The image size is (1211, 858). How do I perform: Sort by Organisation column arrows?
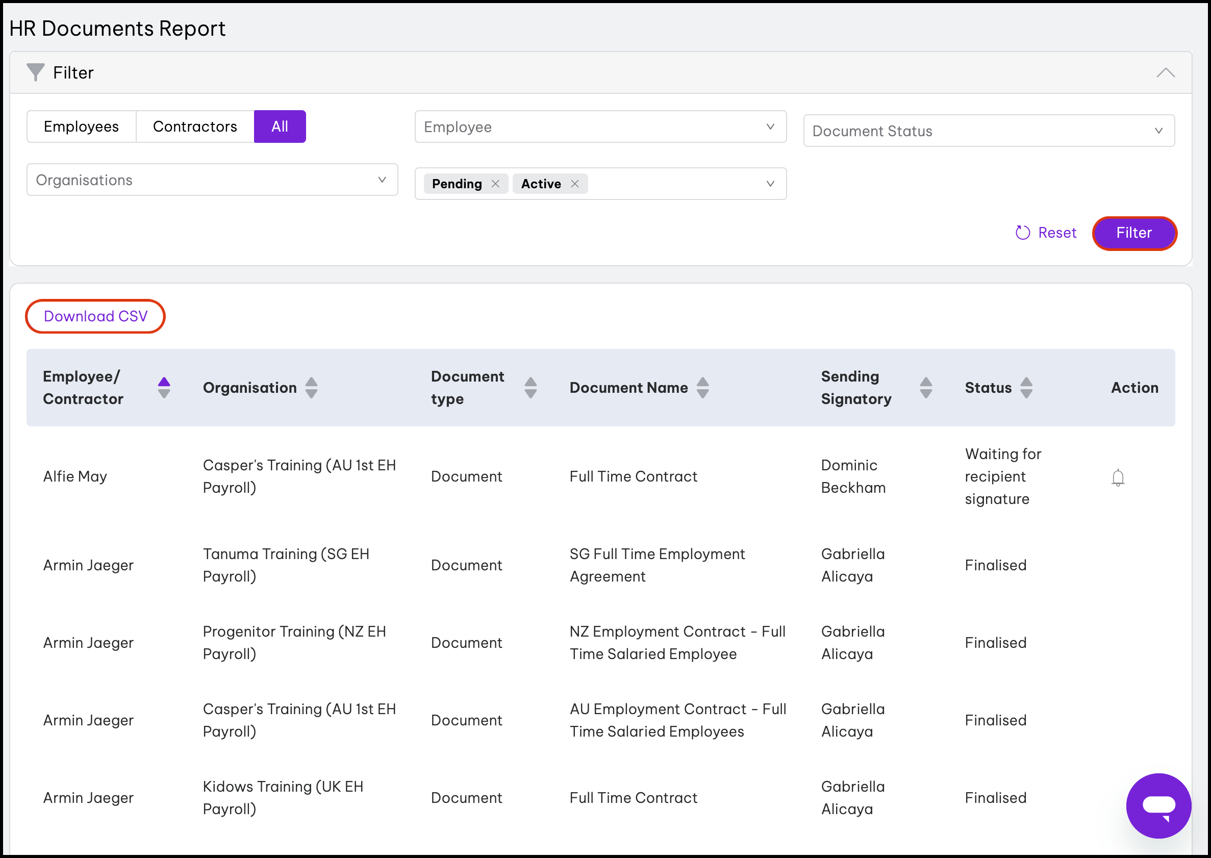pos(311,387)
